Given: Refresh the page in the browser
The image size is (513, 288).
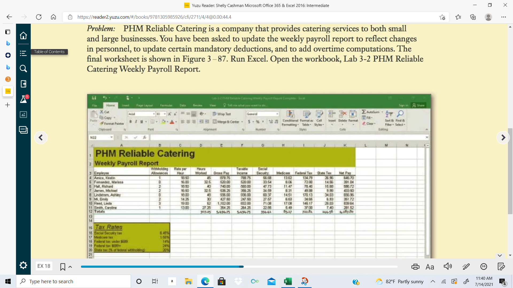Looking at the screenshot, I should (39, 17).
